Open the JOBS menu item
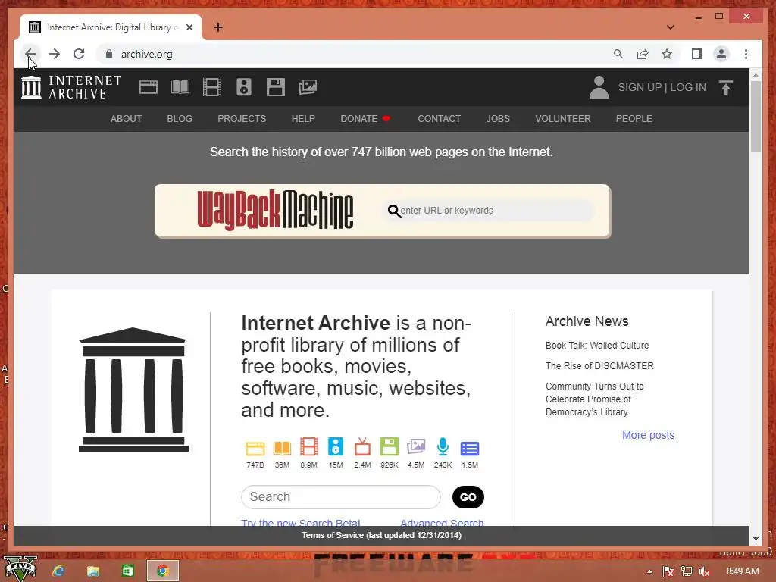Screen dimensions: 776x582 [x=498, y=119]
